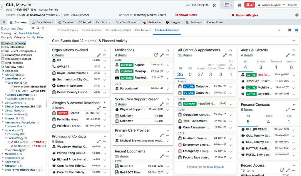
Task: Switch to the blue expanded list view
Action: (296, 30)
